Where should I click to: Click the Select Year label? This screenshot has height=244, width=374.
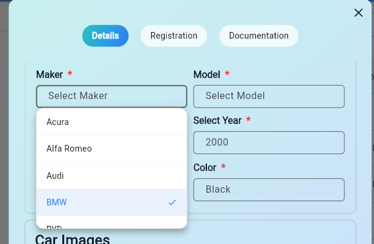click(217, 120)
